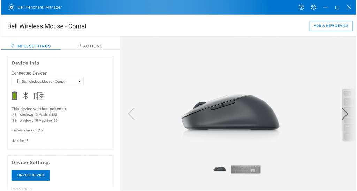
Task: Click the Bluetooth status icon
Action: (25, 95)
